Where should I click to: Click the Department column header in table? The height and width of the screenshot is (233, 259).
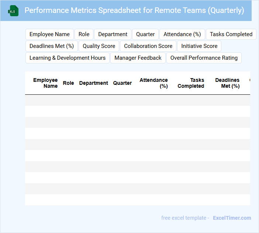(x=94, y=83)
